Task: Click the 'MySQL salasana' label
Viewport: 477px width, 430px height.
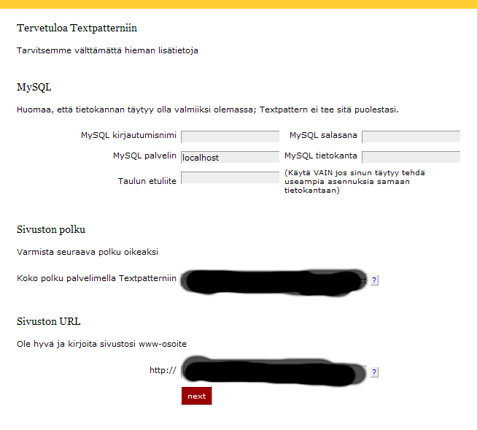Action: pyautogui.click(x=323, y=135)
